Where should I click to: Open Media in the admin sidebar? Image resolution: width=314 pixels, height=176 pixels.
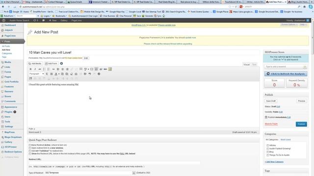pos(8,62)
